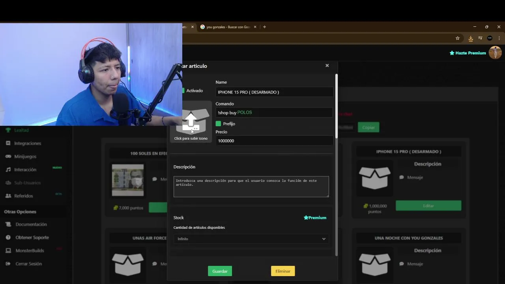The width and height of the screenshot is (505, 284).
Task: Click the 'UNA NOCHE CON YOU GONZALES' card title
Action: 409,238
